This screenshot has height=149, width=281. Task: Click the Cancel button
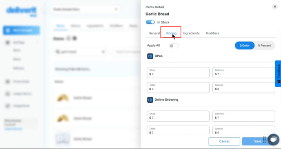pyautogui.click(x=224, y=141)
